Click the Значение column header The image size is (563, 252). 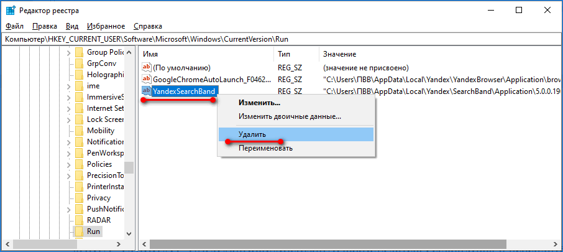(x=339, y=54)
